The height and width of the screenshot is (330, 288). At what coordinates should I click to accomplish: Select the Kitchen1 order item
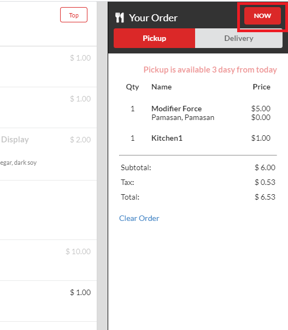pos(167,138)
